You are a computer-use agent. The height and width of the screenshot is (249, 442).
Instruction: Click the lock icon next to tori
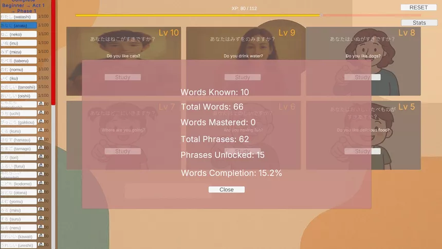41,156
